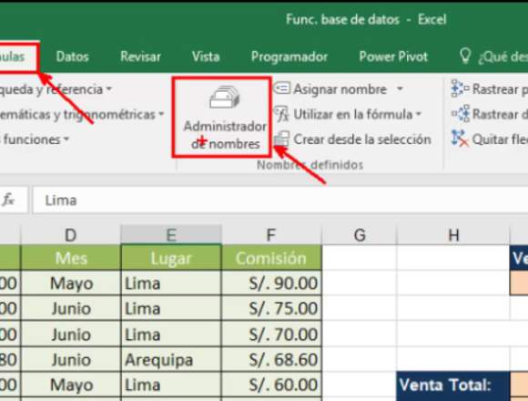Click the Comisión header cell

click(x=271, y=258)
